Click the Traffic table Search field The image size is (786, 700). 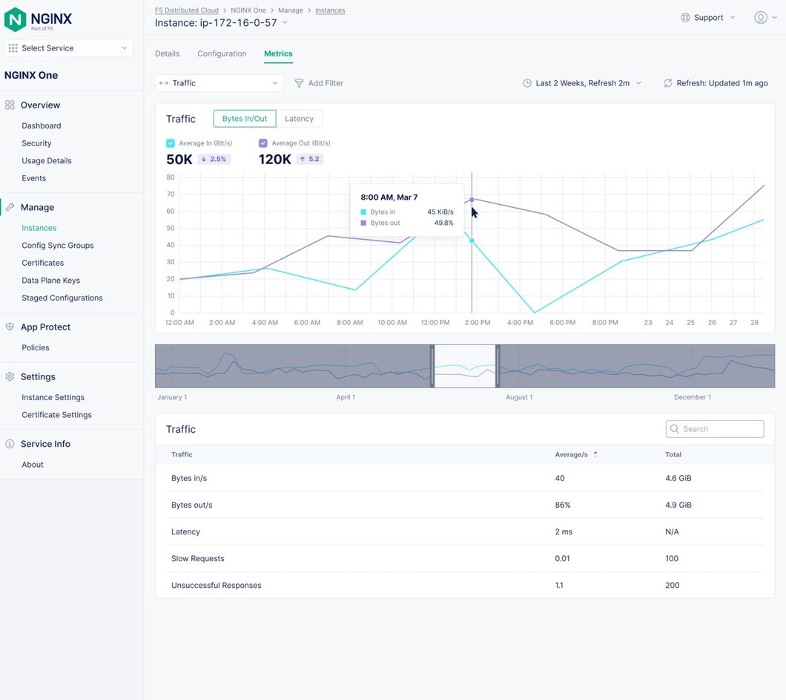[x=715, y=429]
